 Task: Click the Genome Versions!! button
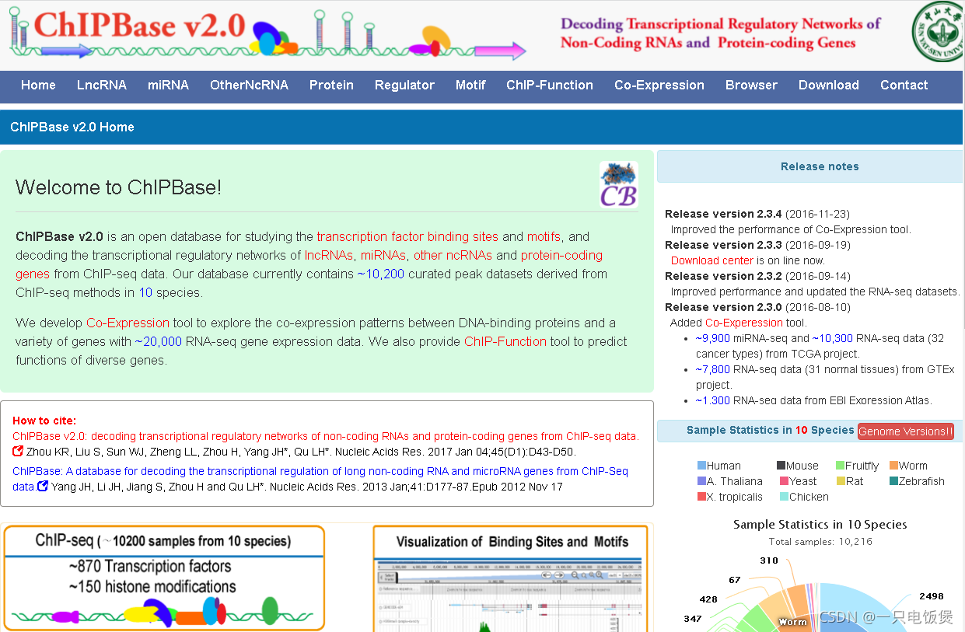[906, 431]
